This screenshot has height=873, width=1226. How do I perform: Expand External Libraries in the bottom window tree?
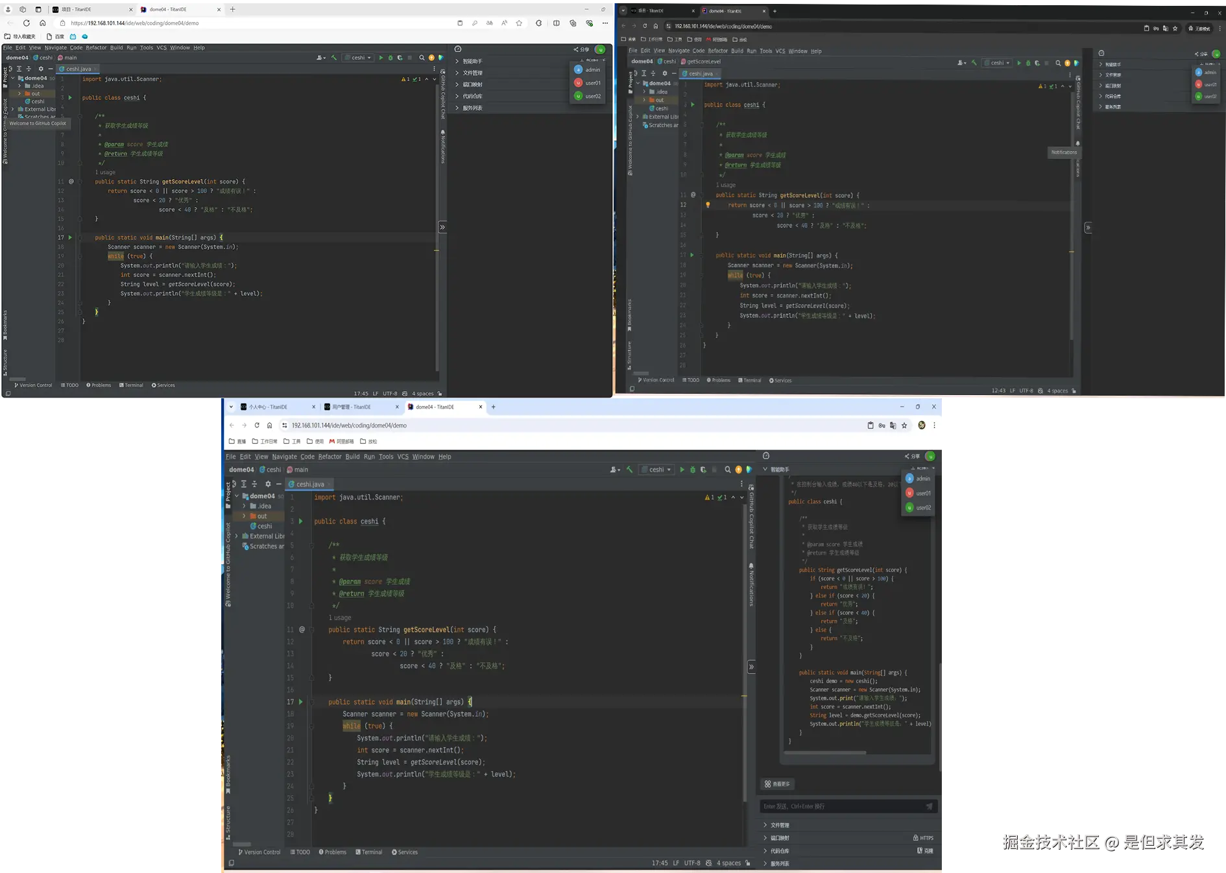(237, 536)
